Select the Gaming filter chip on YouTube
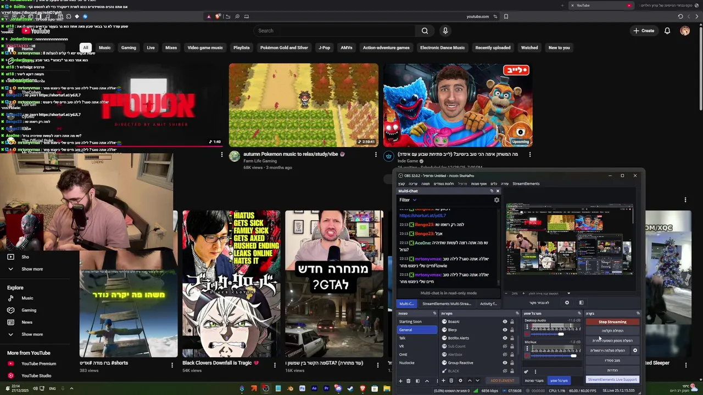 tap(129, 48)
